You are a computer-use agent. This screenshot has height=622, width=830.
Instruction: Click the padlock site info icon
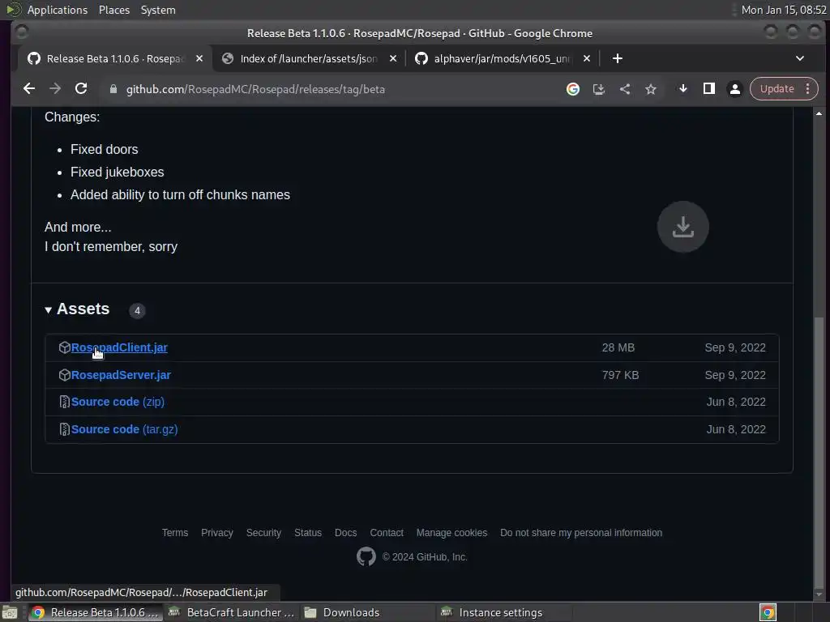pos(113,89)
